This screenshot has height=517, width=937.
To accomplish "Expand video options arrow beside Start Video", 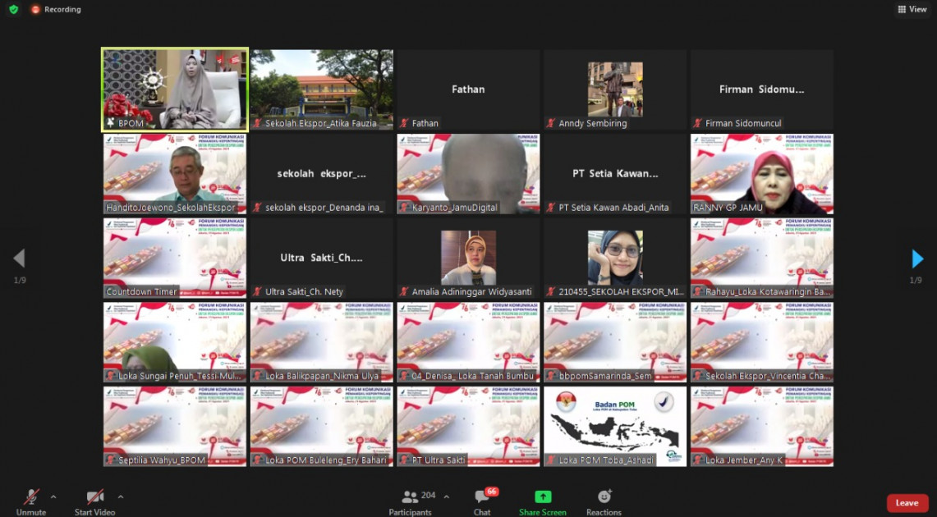I will pyautogui.click(x=121, y=496).
